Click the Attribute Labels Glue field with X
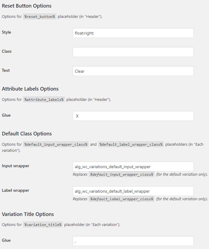 coord(133,116)
